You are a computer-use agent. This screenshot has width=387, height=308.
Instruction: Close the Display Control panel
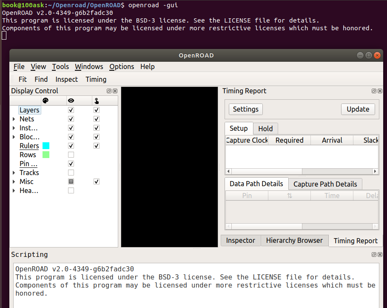coord(115,91)
